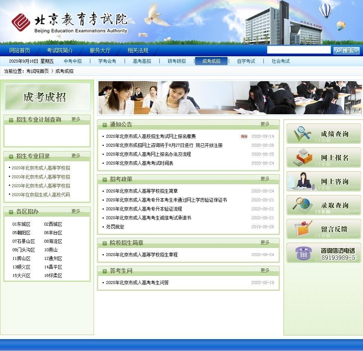Select district 16怀柔区
Screen dimensions: 363x351
[53, 275]
